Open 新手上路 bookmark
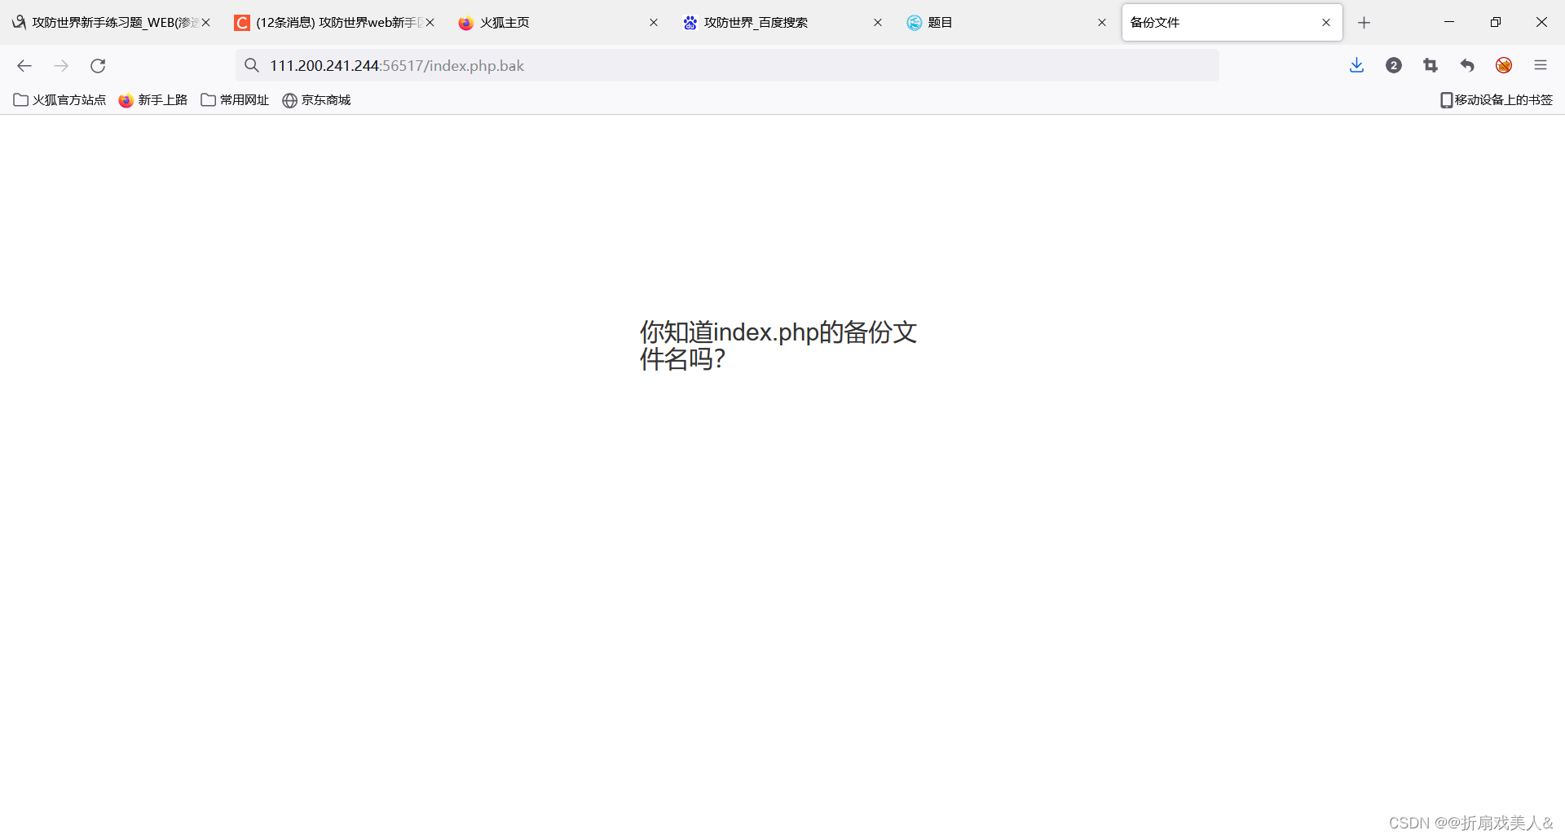1565x839 pixels. [x=152, y=99]
